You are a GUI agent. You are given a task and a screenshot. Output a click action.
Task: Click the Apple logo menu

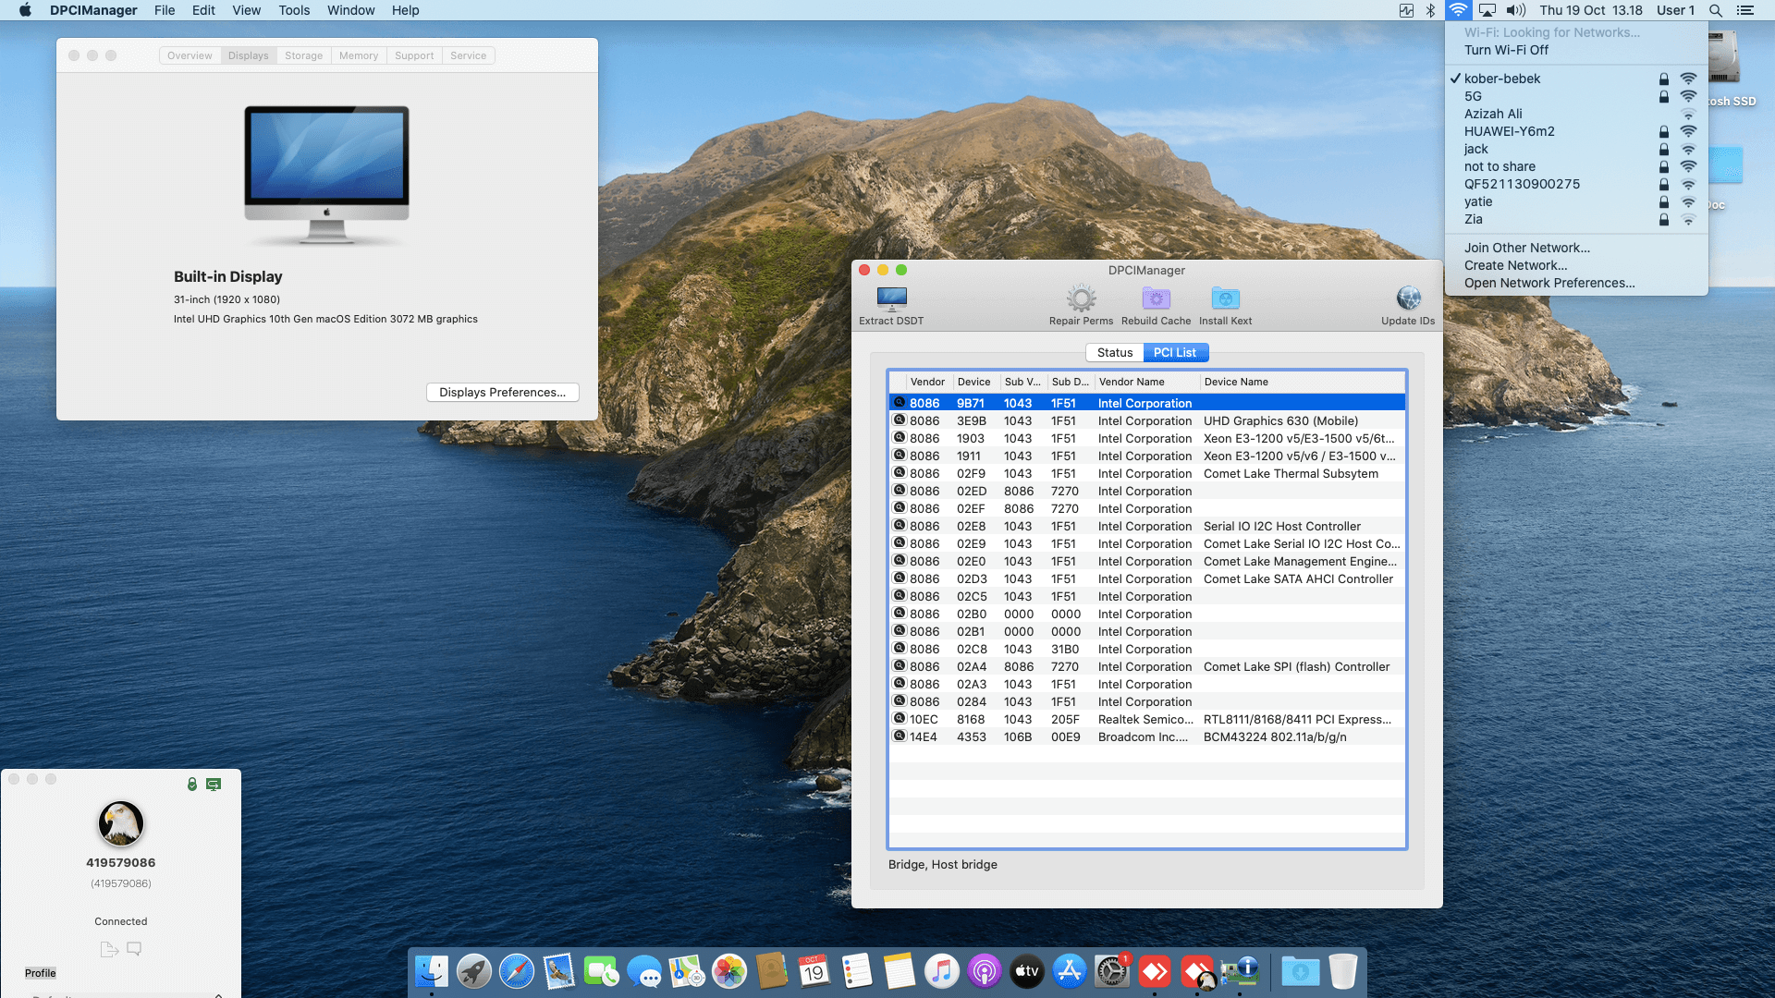click(25, 10)
